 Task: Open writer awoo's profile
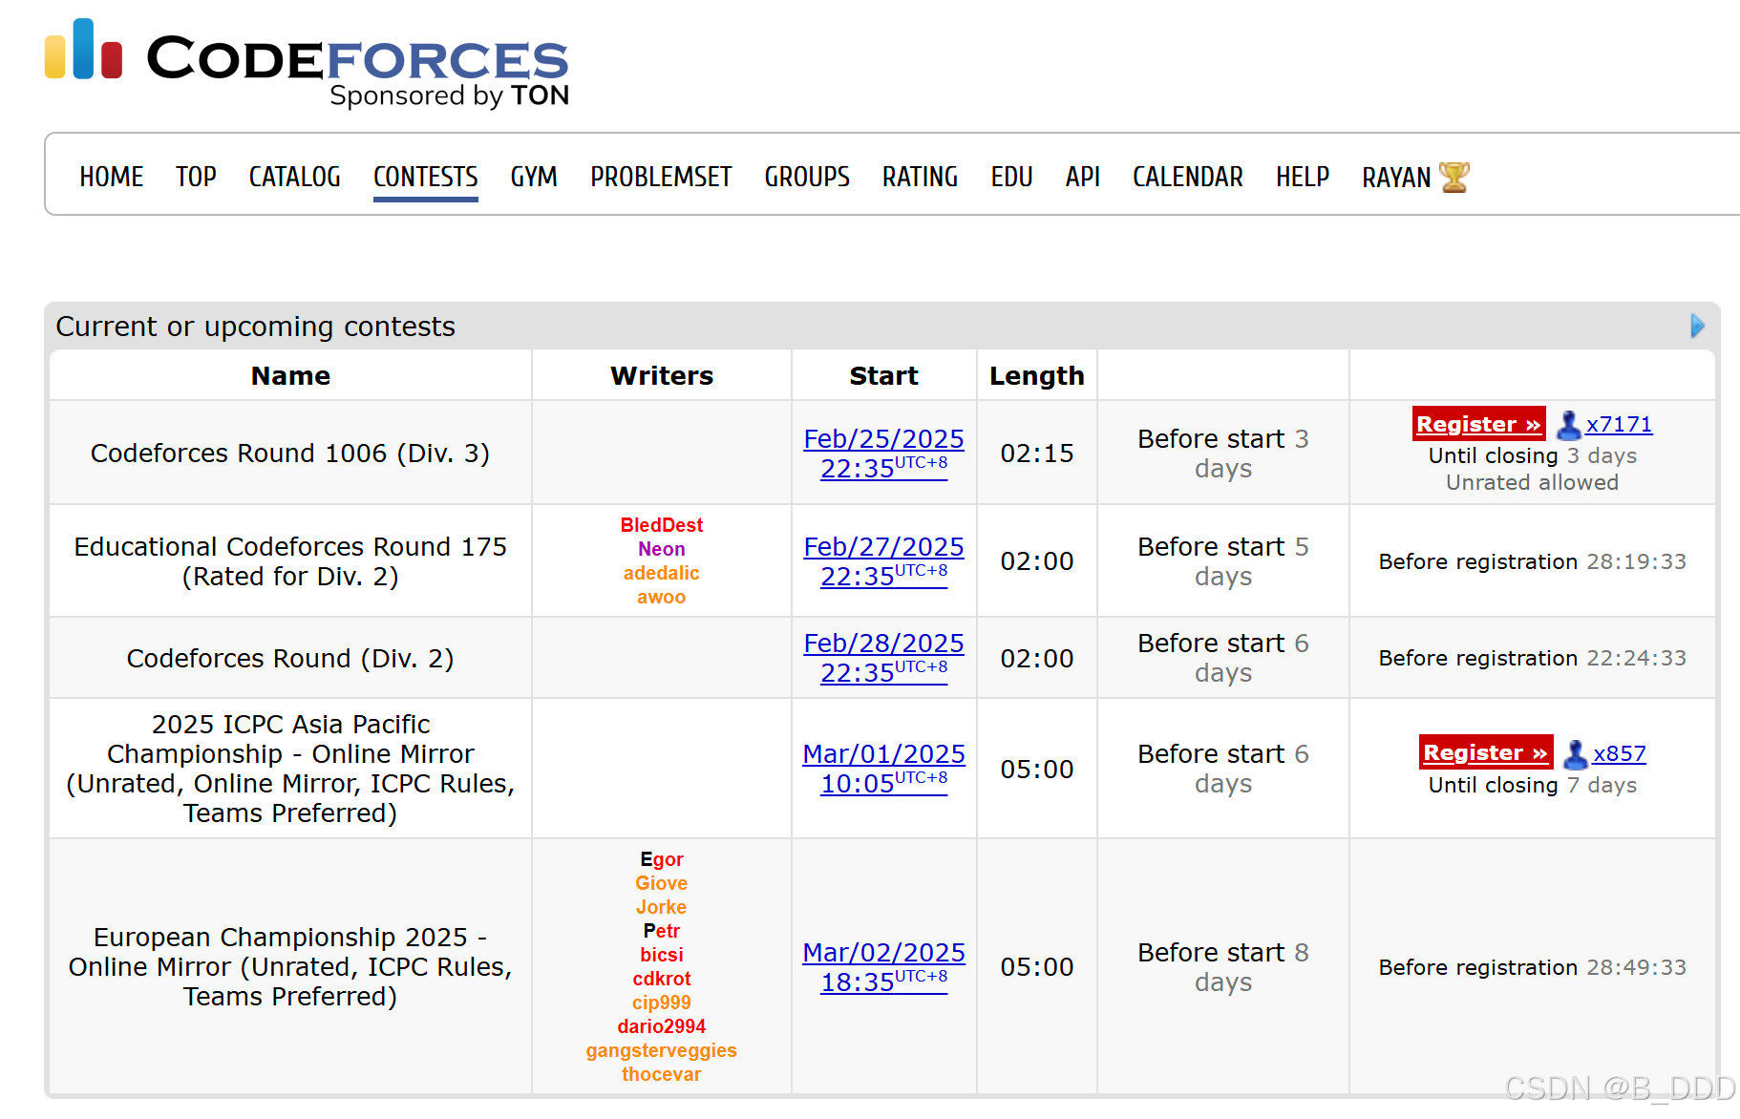click(x=661, y=597)
